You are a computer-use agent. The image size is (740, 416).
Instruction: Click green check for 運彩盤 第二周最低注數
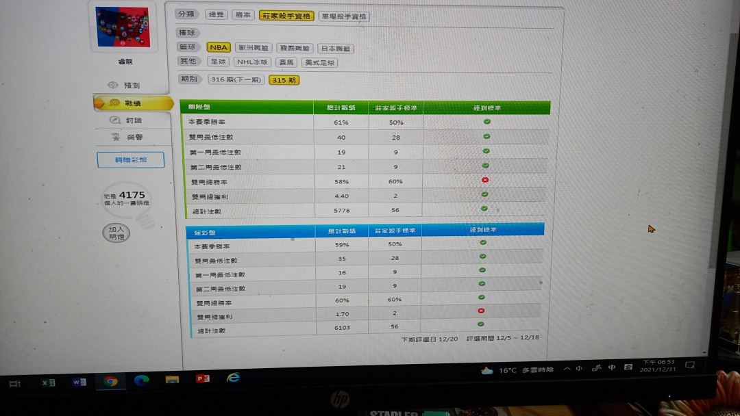(482, 284)
